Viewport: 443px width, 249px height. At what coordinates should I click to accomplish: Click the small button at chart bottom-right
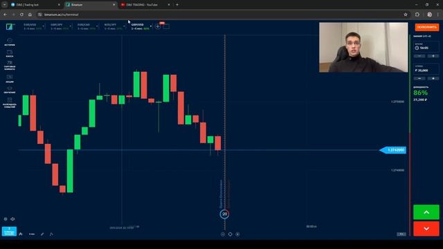click(x=401, y=234)
